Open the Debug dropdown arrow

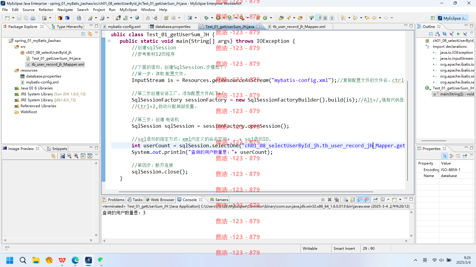click(x=212, y=18)
